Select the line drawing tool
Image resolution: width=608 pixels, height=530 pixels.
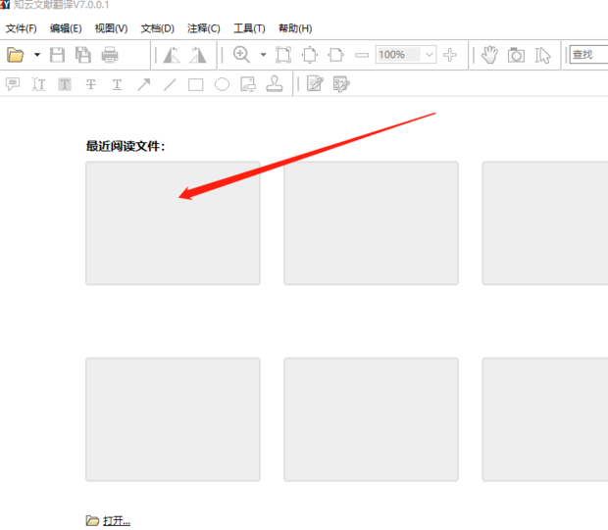pos(170,84)
